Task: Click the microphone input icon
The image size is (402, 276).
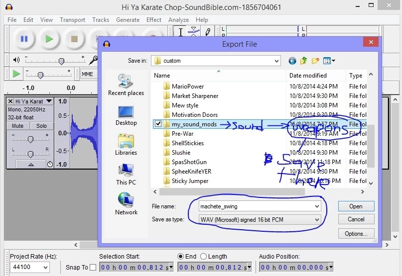Action: click(x=93, y=60)
